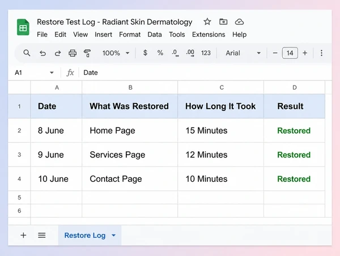Select row 2 header
The width and height of the screenshot is (340, 256).
[19, 130]
